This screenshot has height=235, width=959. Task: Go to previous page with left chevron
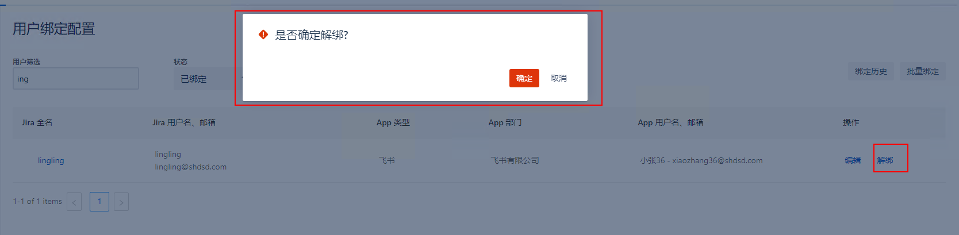tap(74, 202)
